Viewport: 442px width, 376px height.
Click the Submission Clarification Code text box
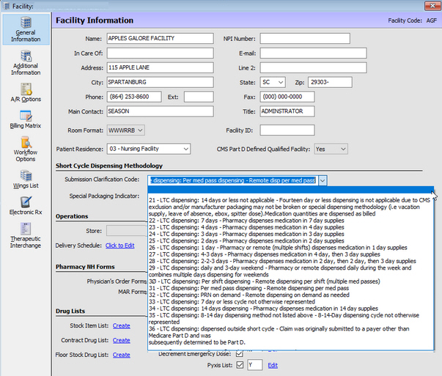point(233,180)
